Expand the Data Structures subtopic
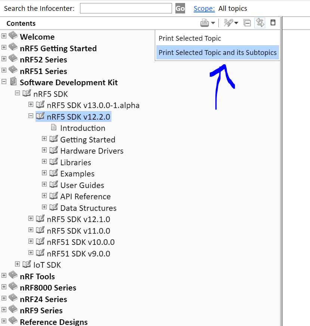The height and width of the screenshot is (326, 310). [44, 207]
